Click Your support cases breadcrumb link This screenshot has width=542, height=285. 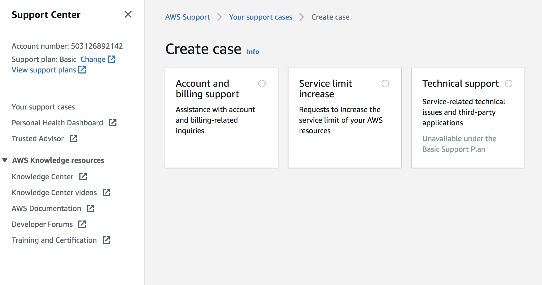(260, 17)
